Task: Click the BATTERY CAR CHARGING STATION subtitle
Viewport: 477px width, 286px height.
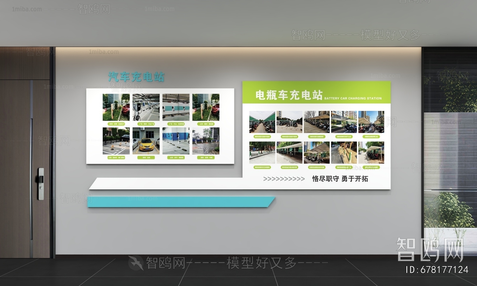Action: (353, 98)
